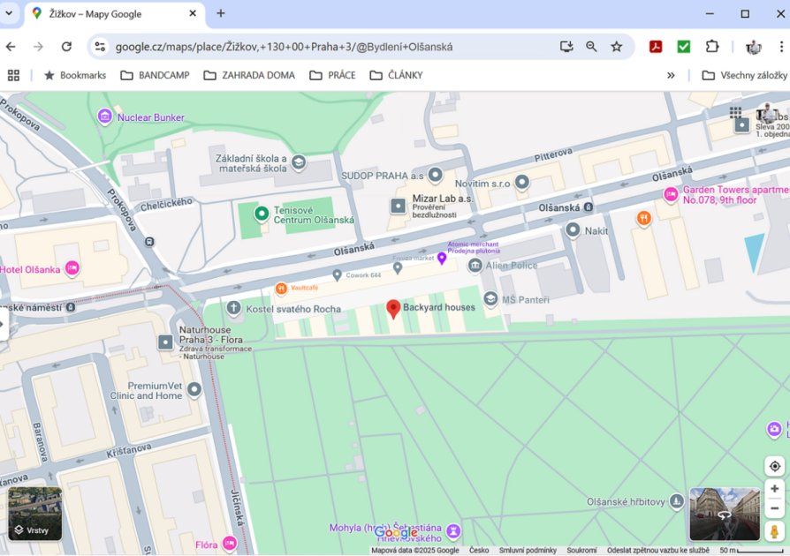The height and width of the screenshot is (556, 790).
Task: Click the Google account avatar on the map
Action: pyautogui.click(x=768, y=113)
